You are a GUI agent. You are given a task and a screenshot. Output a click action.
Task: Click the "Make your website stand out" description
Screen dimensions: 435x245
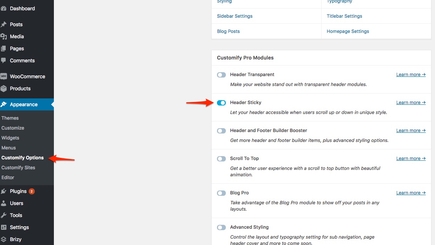299,85
